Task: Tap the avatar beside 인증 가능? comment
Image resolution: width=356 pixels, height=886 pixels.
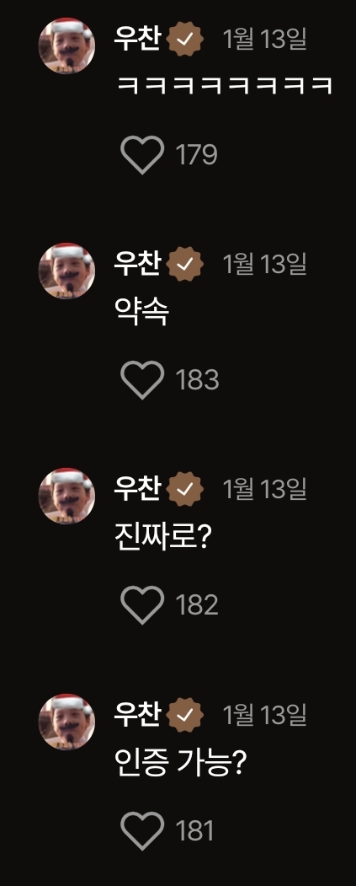Action: pos(66,722)
